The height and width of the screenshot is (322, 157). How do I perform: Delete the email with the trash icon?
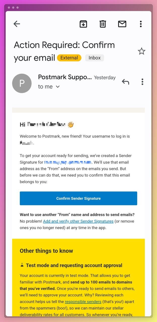click(103, 24)
